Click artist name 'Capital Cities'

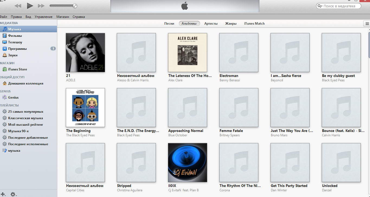75,190
